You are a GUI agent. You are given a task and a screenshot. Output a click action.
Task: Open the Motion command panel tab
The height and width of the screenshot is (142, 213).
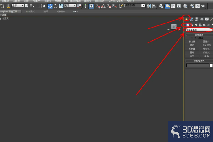point(202,19)
